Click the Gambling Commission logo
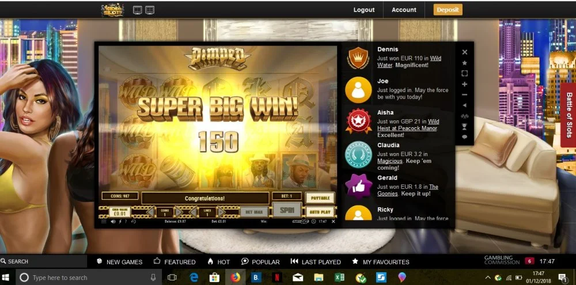Viewport: 576px width, 285px height. 502,260
